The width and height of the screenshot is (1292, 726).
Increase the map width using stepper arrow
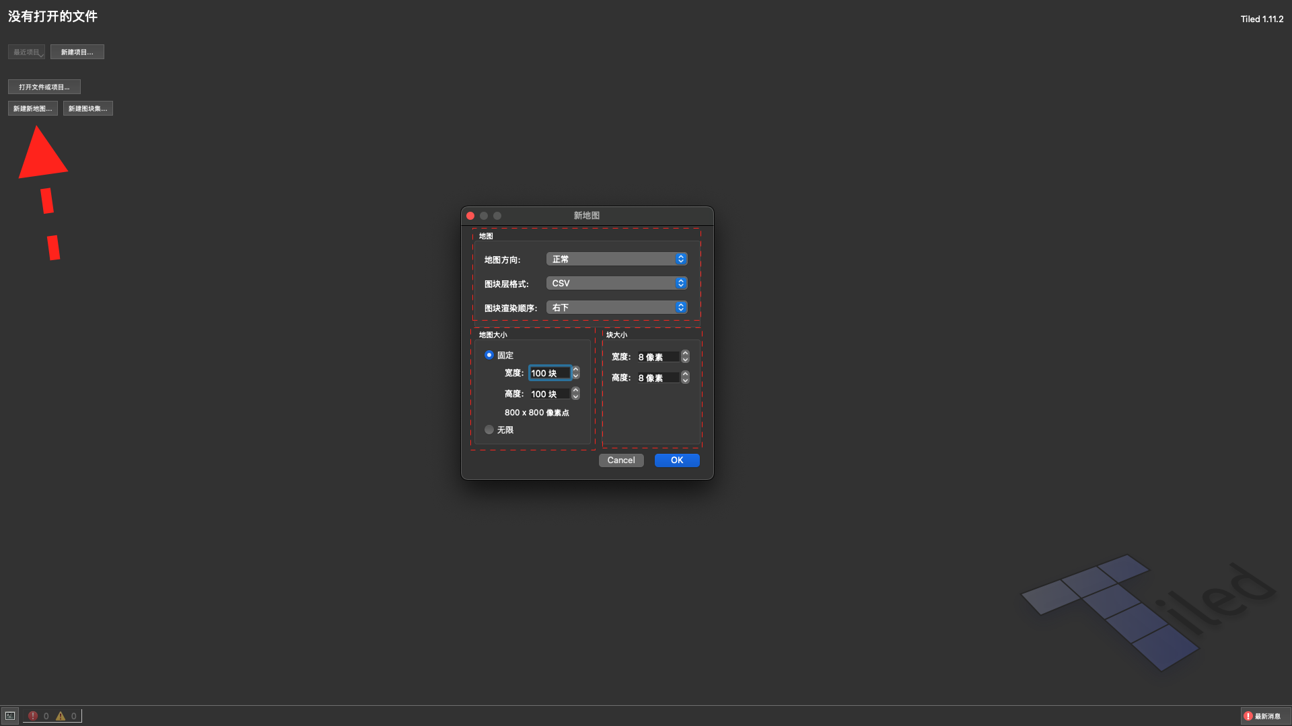tap(576, 370)
